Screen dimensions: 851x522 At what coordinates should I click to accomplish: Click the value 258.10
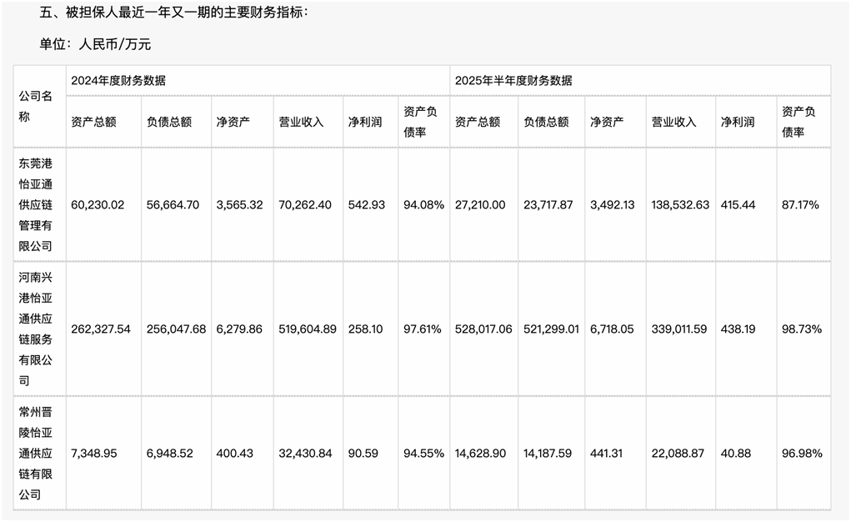(365, 329)
